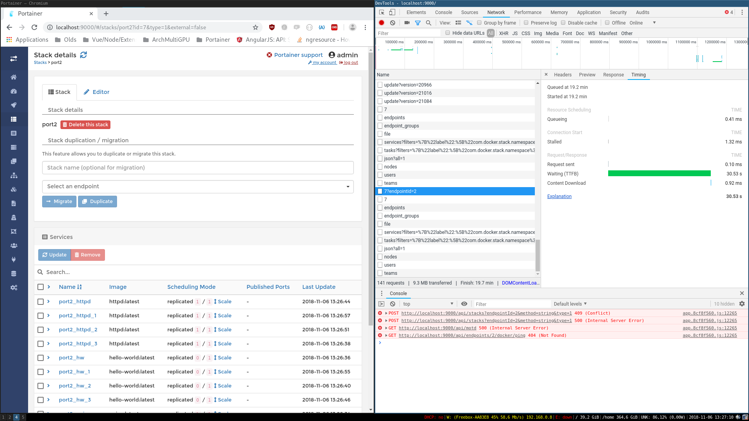Image resolution: width=749 pixels, height=421 pixels.
Task: Open the Settings gears icon at sidebar bottom
Action: click(14, 288)
